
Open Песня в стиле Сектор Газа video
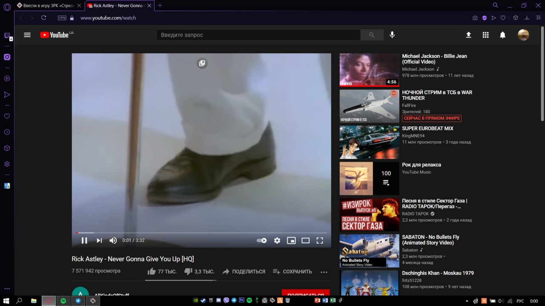point(434,203)
